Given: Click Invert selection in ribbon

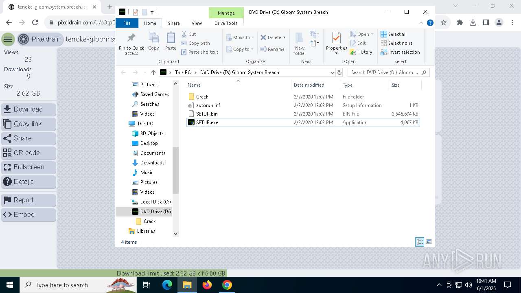Looking at the screenshot, I should click(x=400, y=52).
